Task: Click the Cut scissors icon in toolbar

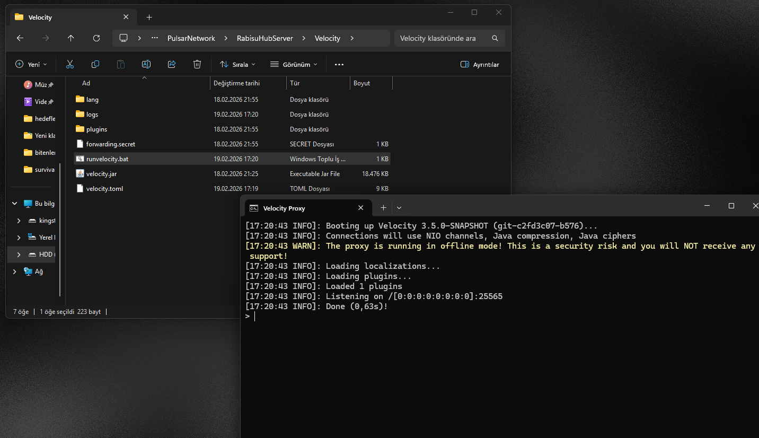Action: coord(69,64)
